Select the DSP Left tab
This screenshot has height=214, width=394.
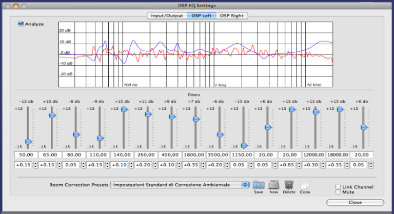[x=202, y=15]
